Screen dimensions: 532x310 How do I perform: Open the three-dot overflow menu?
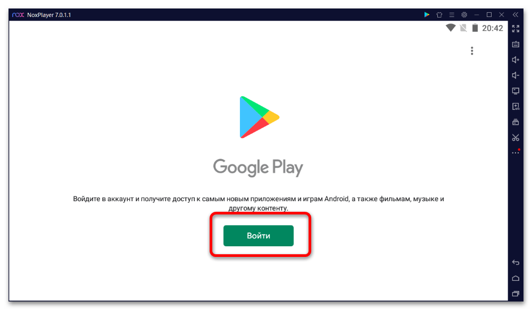coord(471,51)
